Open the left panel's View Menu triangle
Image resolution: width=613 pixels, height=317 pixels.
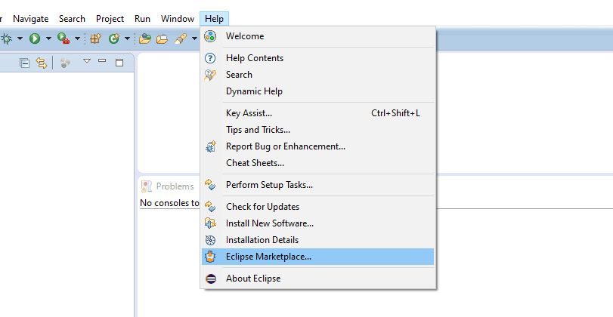tap(87, 62)
